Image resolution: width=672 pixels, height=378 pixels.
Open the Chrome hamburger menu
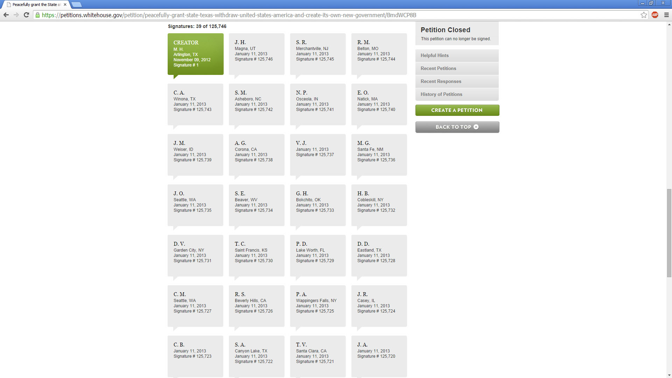tap(666, 15)
